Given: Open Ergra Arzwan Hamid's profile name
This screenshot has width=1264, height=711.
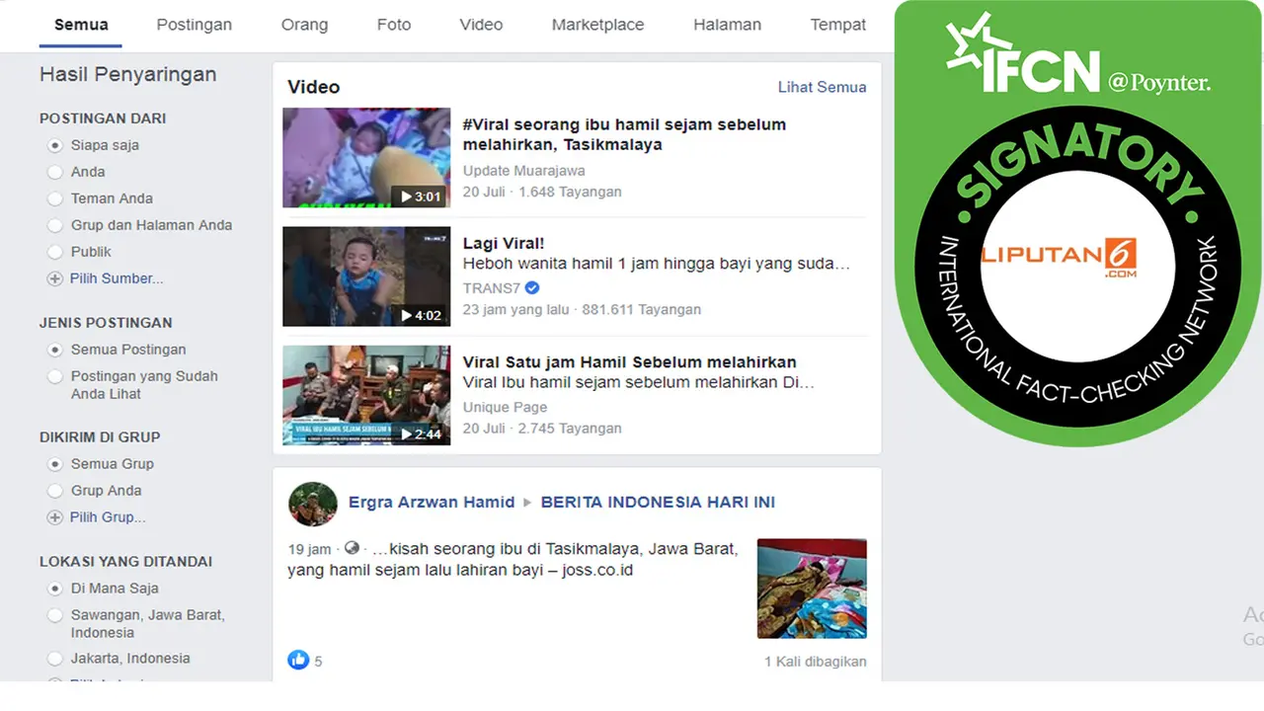Looking at the screenshot, I should click(432, 502).
